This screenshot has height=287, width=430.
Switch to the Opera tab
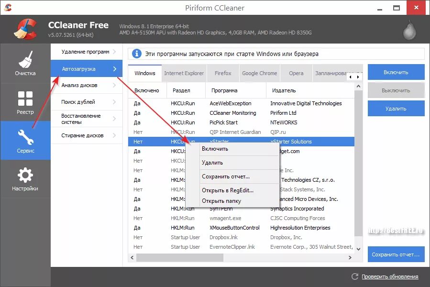296,73
